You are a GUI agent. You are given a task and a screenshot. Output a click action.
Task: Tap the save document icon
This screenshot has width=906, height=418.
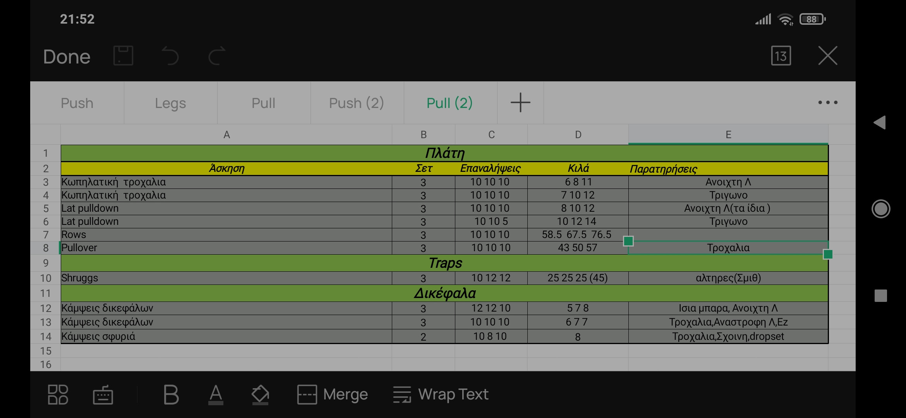(x=123, y=56)
